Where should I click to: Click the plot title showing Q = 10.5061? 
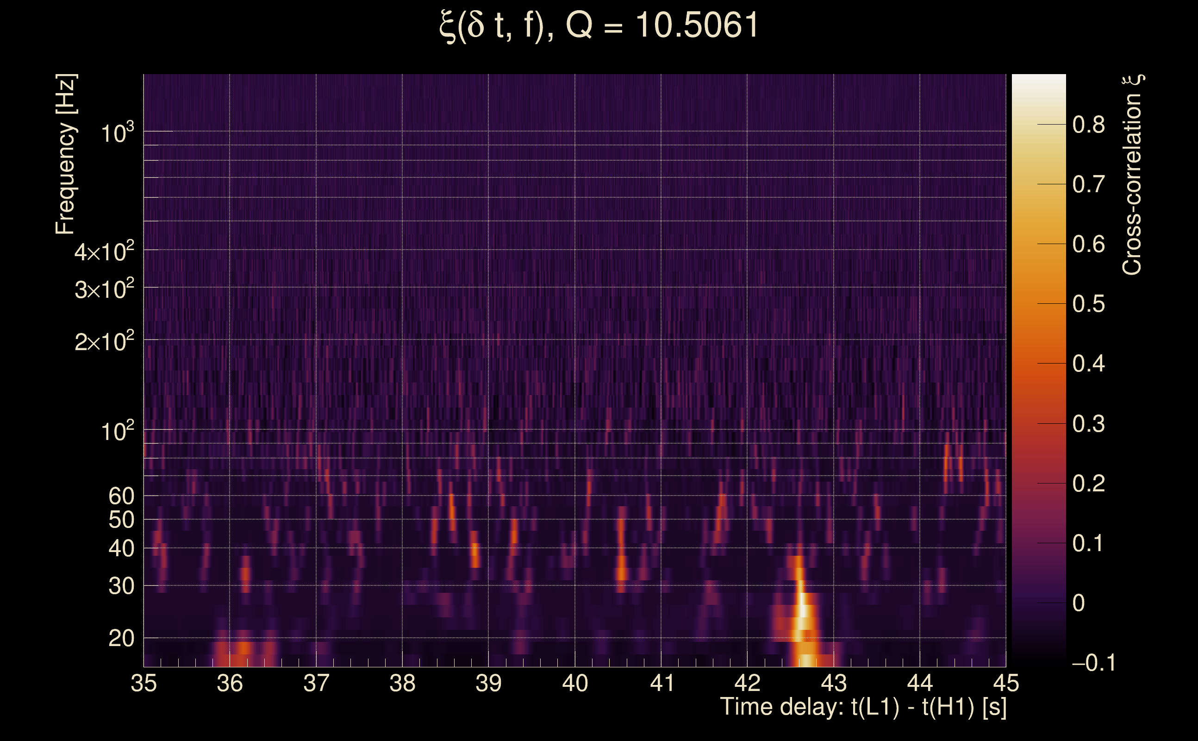[599, 25]
